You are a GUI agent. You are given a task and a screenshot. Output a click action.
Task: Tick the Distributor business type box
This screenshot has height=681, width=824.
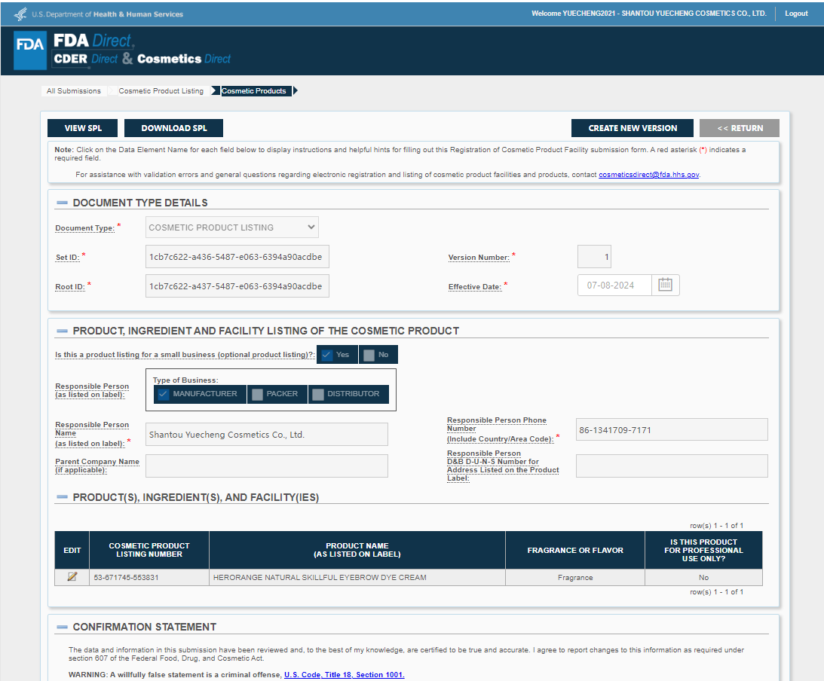point(318,394)
